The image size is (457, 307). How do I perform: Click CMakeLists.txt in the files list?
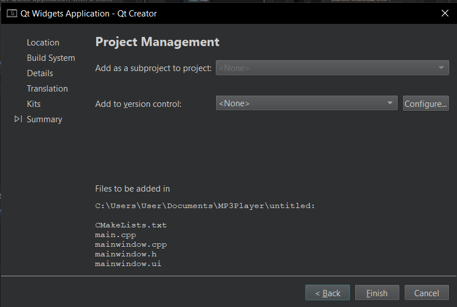pyautogui.click(x=130, y=225)
